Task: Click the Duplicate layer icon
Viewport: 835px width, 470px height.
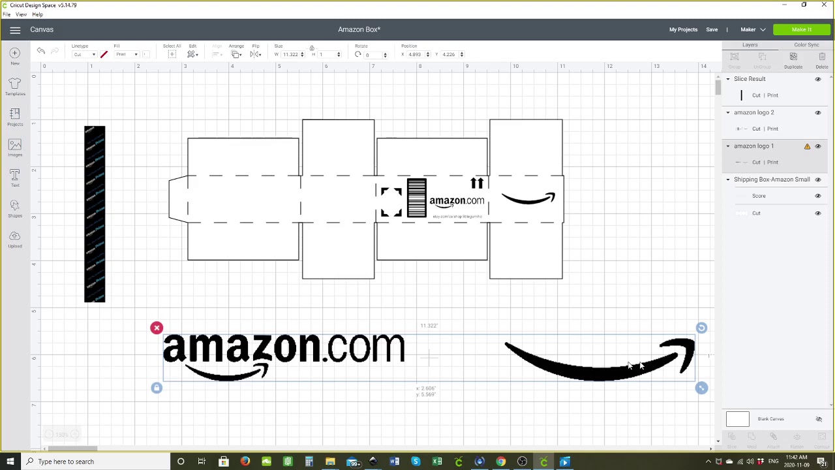Action: 793,60
